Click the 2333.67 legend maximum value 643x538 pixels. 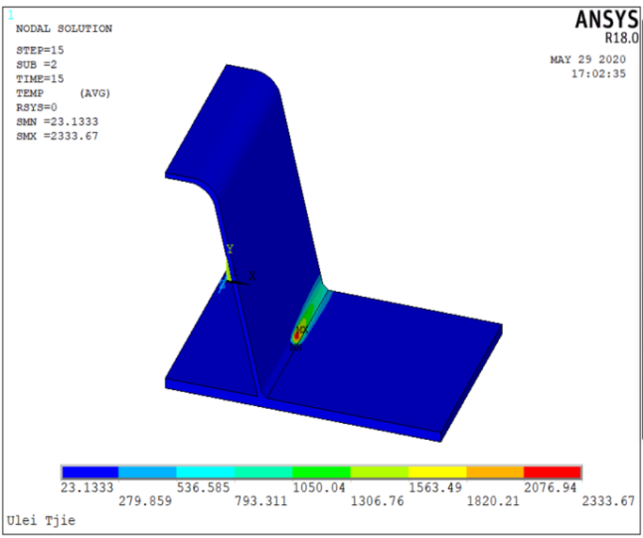[608, 500]
